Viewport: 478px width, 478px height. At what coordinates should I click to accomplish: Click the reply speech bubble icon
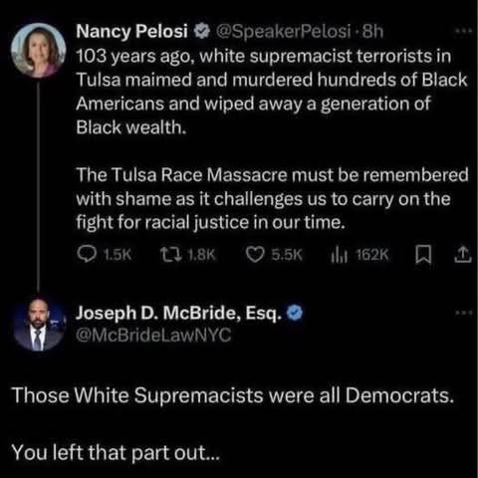tap(87, 255)
